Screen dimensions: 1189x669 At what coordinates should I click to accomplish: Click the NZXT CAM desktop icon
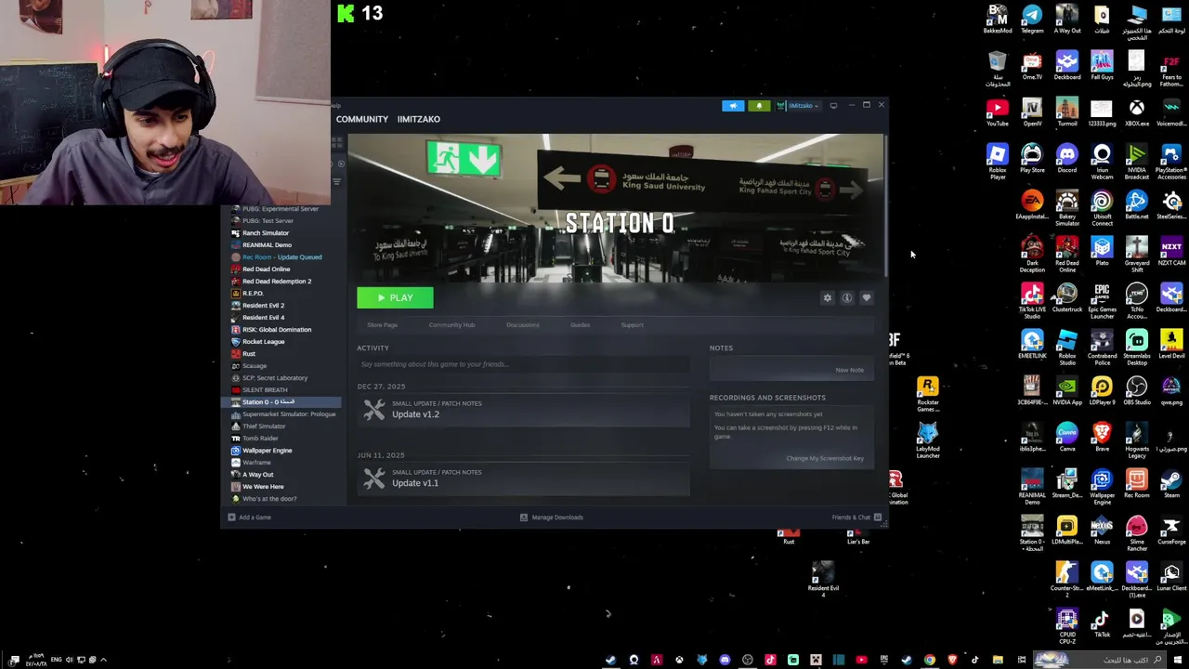point(1170,252)
